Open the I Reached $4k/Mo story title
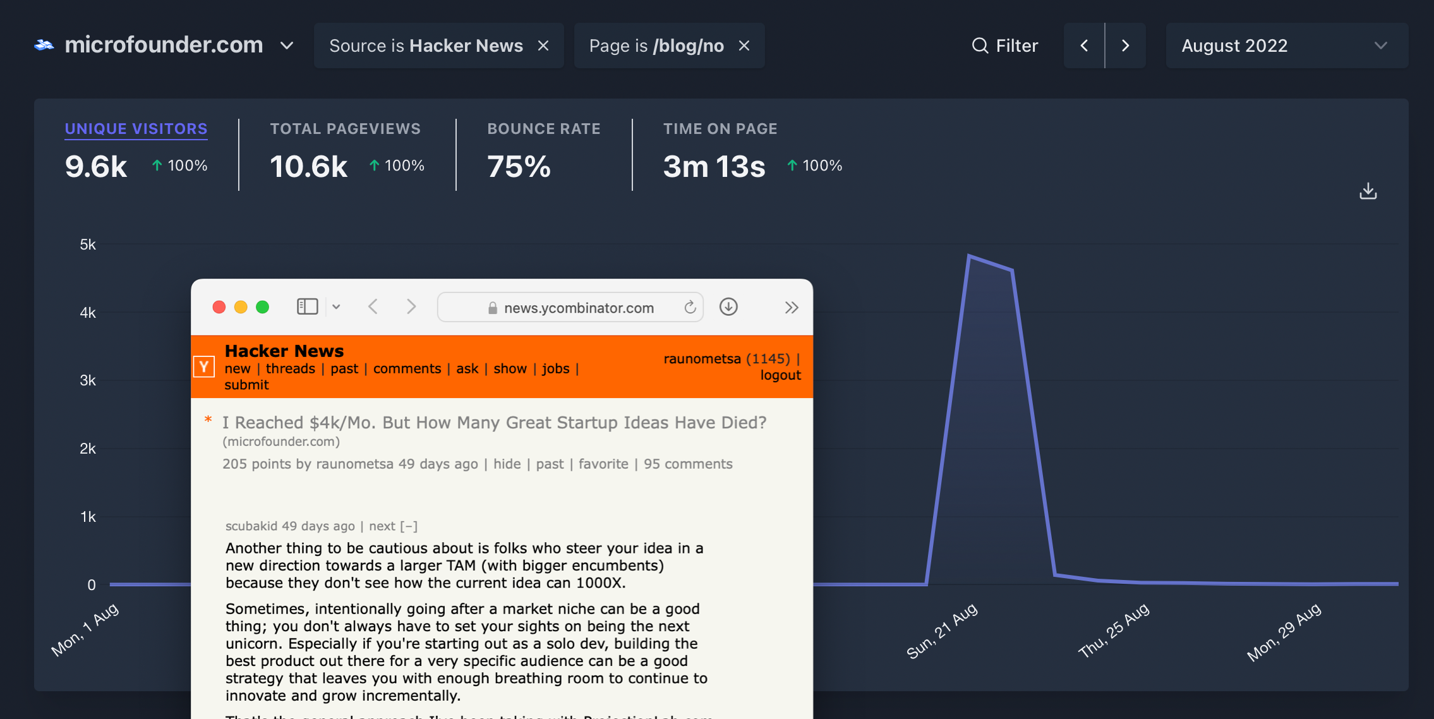Viewport: 1434px width, 719px height. [494, 423]
